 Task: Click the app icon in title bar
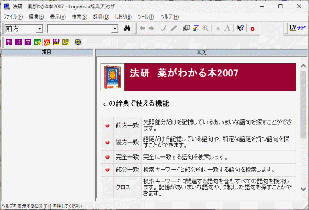(7, 6)
